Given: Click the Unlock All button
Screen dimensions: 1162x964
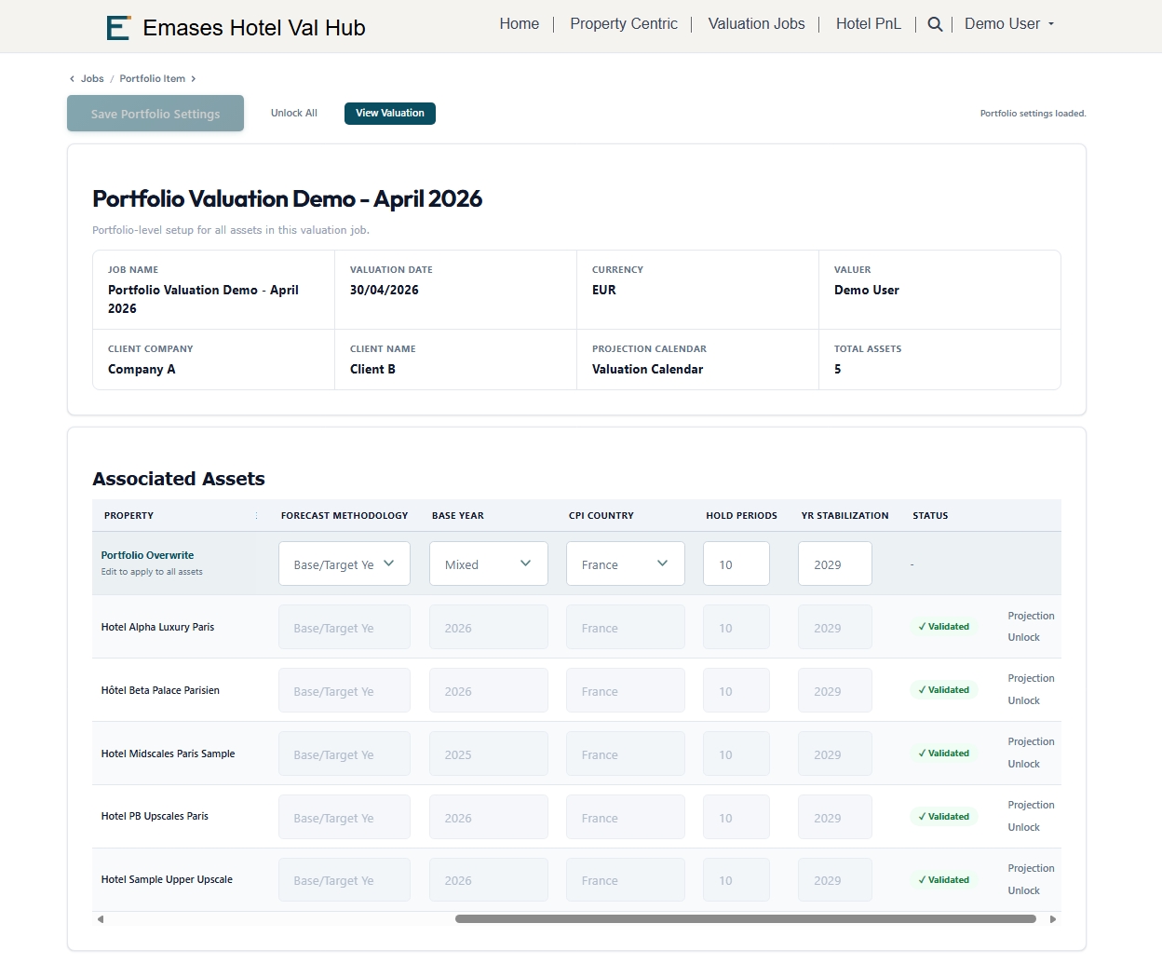Looking at the screenshot, I should click(x=294, y=114).
